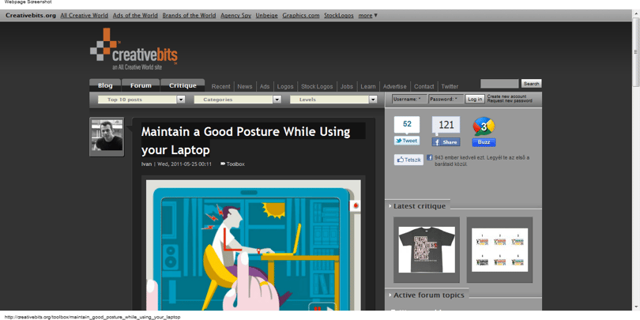Open the Top 10 posts dropdown
This screenshot has height=320, width=640.
pyautogui.click(x=141, y=100)
